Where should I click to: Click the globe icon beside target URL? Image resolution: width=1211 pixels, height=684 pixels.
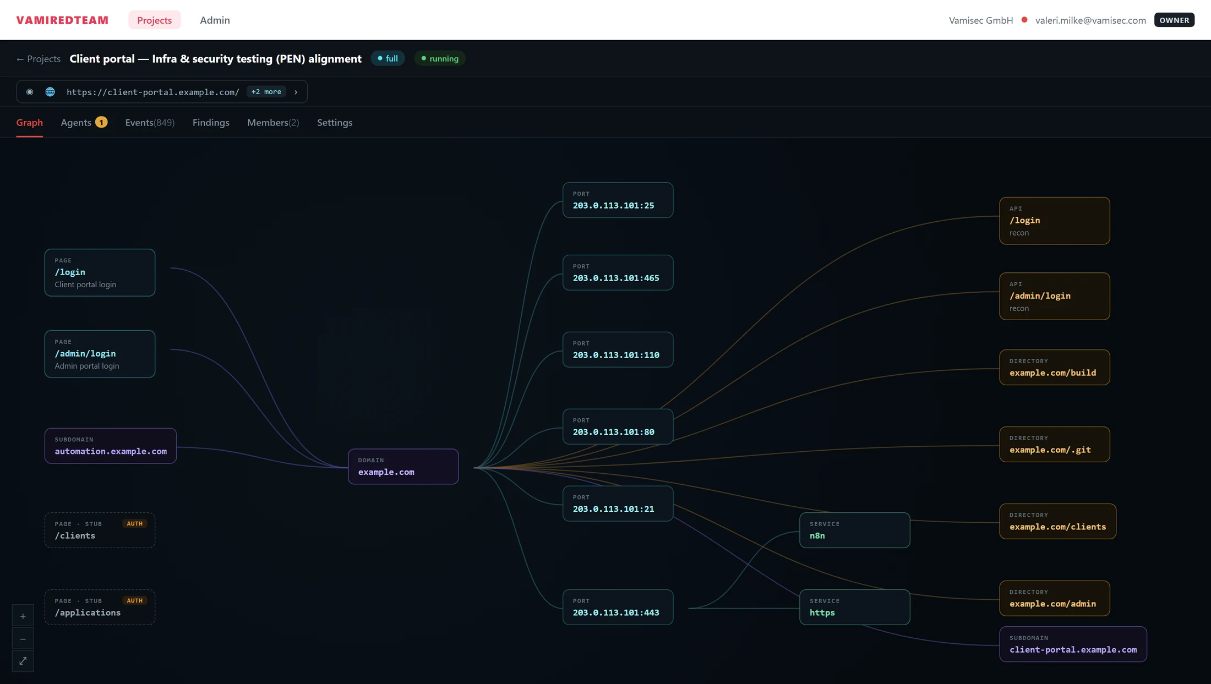point(50,92)
